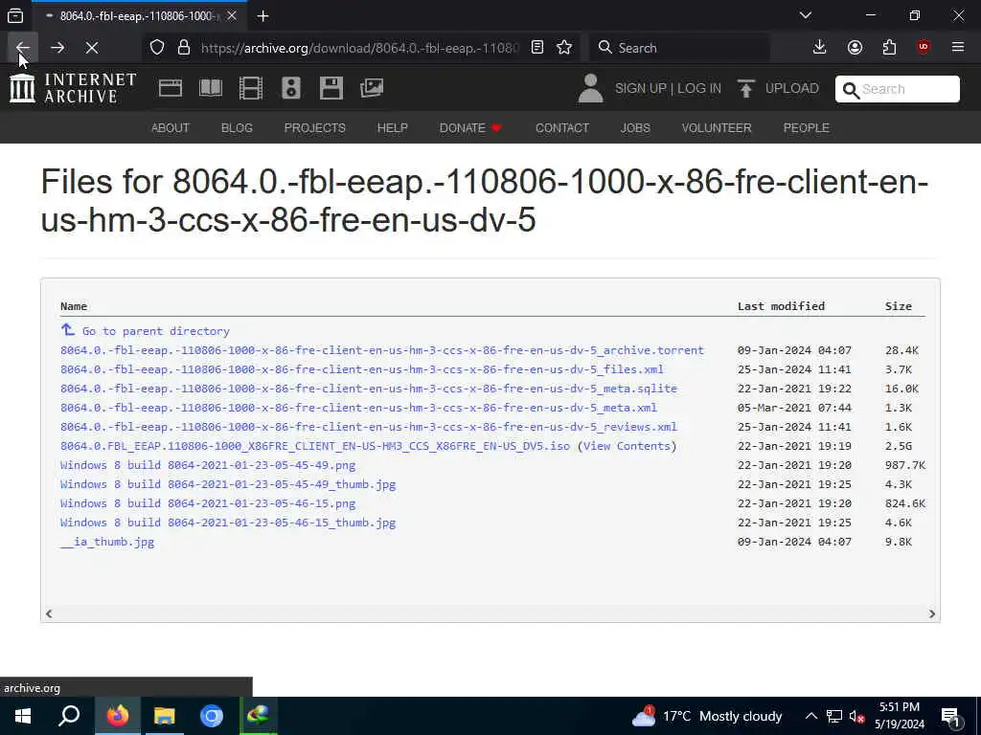Open the _files.xml file link
This screenshot has width=981, height=735.
(361, 369)
